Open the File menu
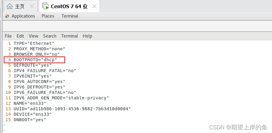This screenshot has height=133, width=272. coord(8,36)
